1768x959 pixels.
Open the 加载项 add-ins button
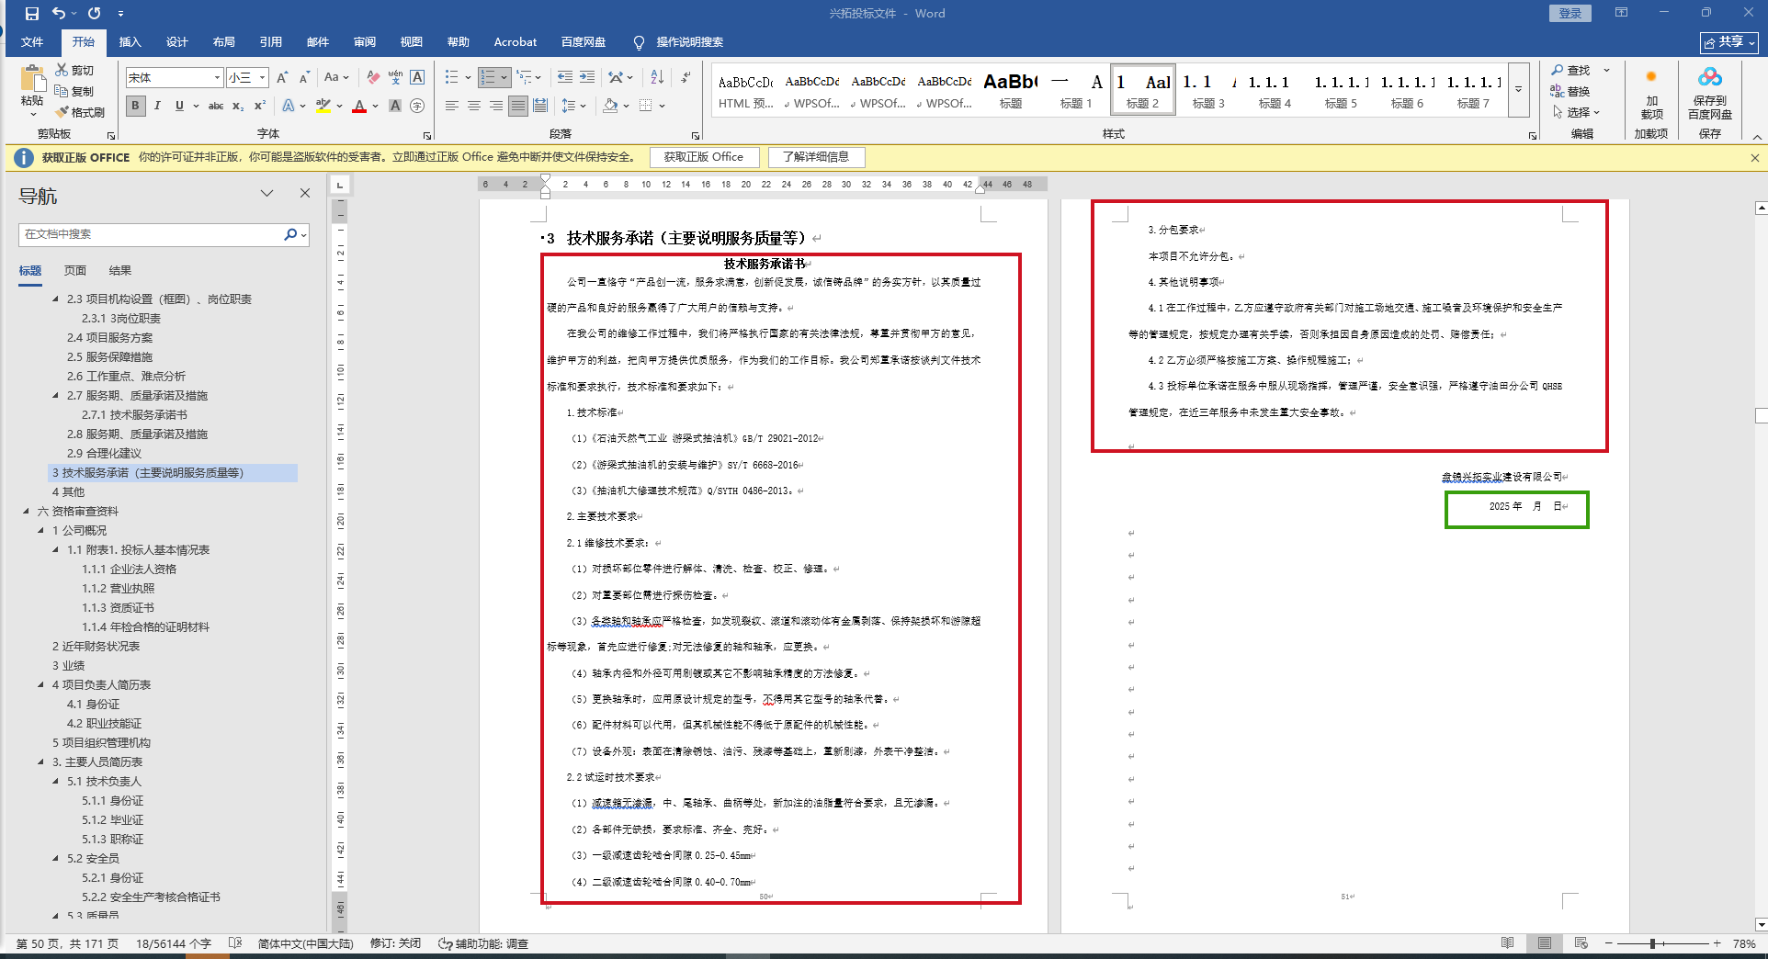click(x=1651, y=95)
